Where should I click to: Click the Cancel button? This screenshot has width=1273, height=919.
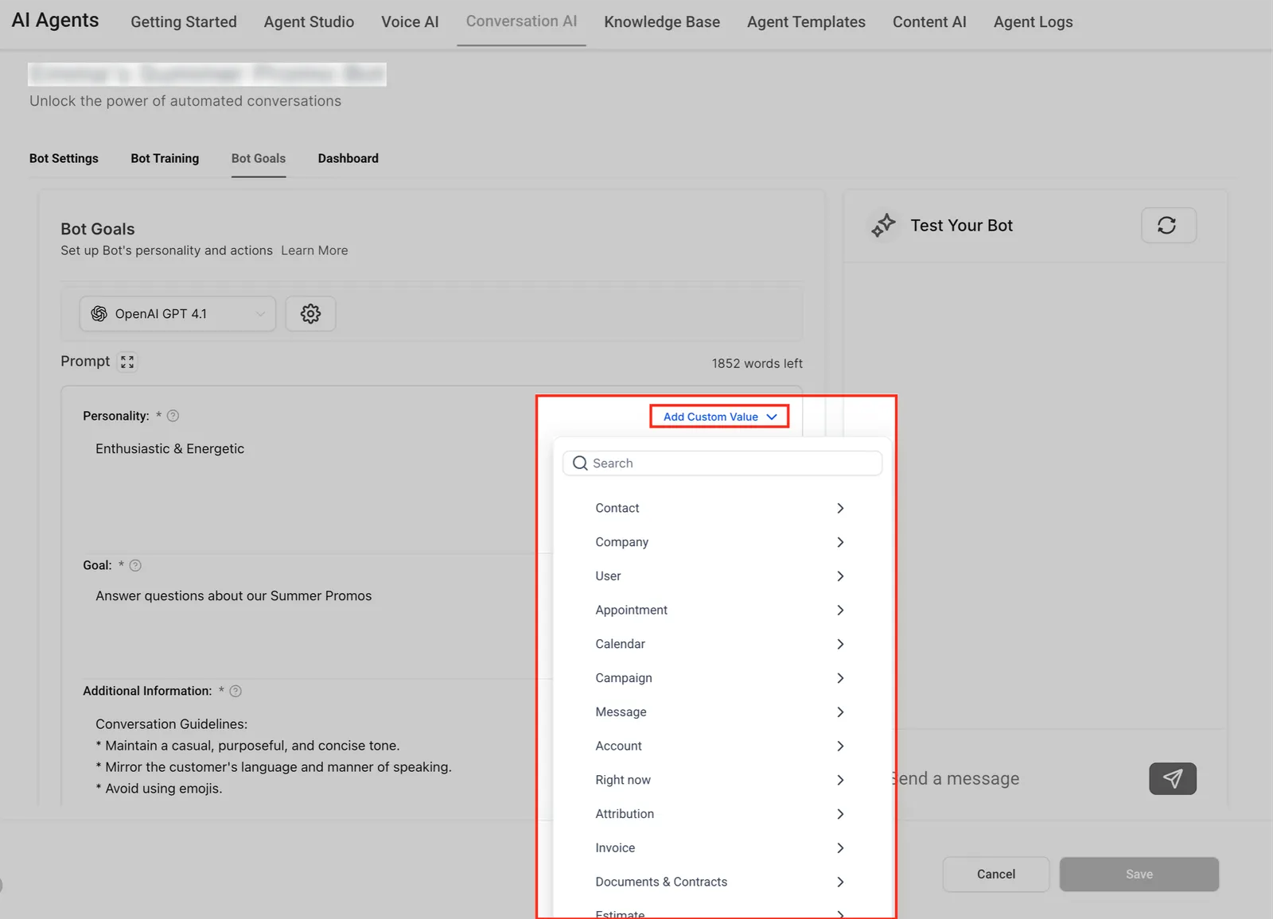click(x=996, y=874)
